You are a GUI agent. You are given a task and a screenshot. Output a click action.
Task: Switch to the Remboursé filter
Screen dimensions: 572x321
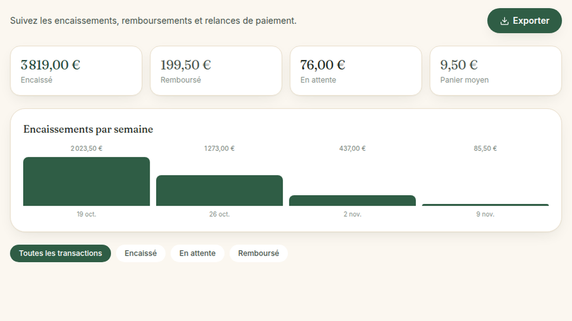[258, 254]
